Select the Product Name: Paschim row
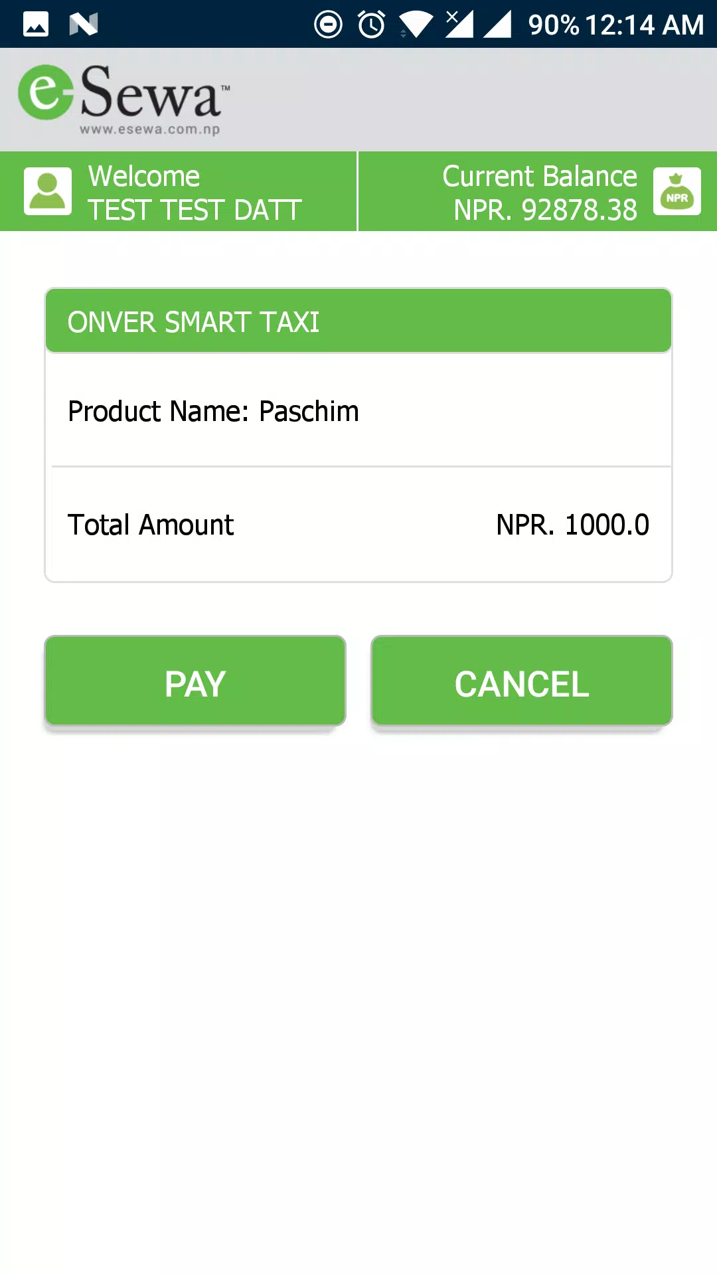The width and height of the screenshot is (717, 1275). pyautogui.click(x=358, y=411)
